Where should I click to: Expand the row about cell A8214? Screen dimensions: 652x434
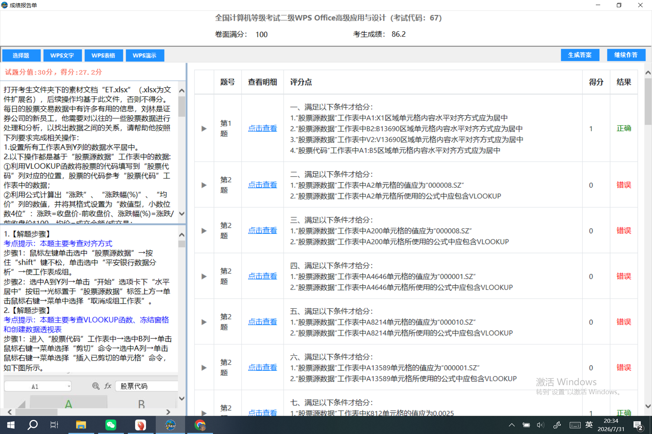(x=204, y=322)
